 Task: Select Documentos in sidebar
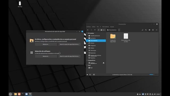pyautogui.click(x=96, y=41)
